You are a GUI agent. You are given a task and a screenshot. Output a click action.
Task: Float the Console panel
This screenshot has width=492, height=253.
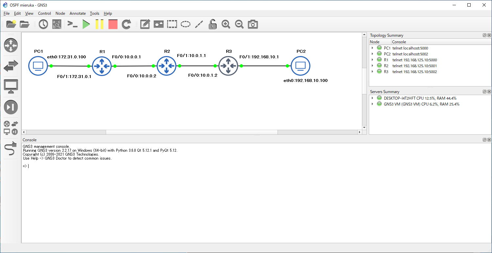[x=484, y=140]
